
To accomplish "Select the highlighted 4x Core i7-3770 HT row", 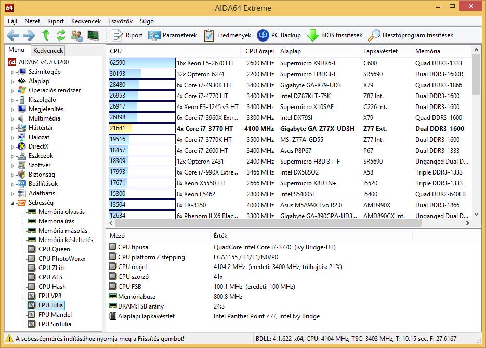I will [290, 128].
